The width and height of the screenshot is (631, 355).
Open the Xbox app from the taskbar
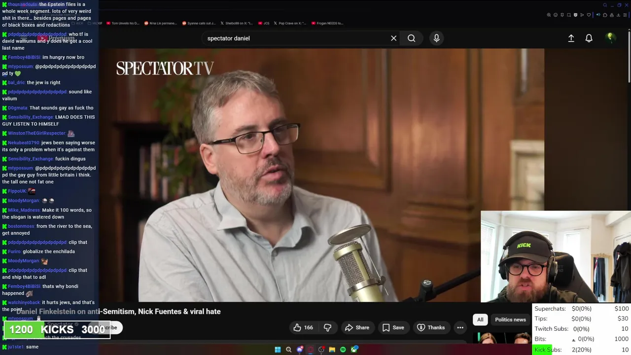click(354, 350)
